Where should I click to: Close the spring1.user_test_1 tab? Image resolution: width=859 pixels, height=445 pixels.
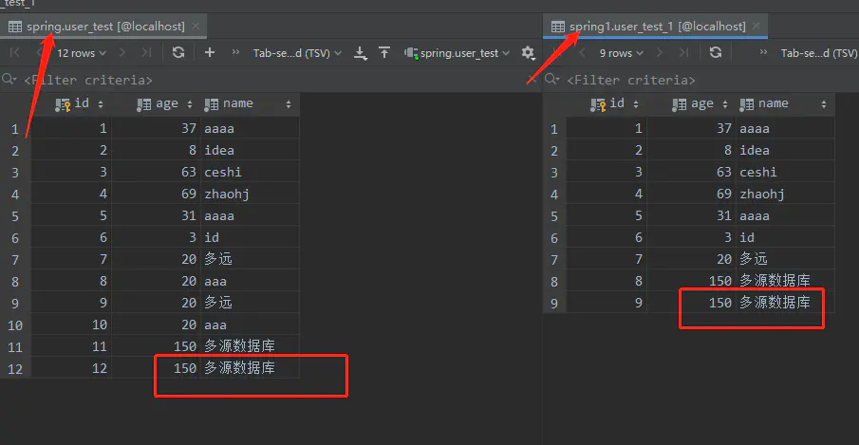(x=756, y=26)
